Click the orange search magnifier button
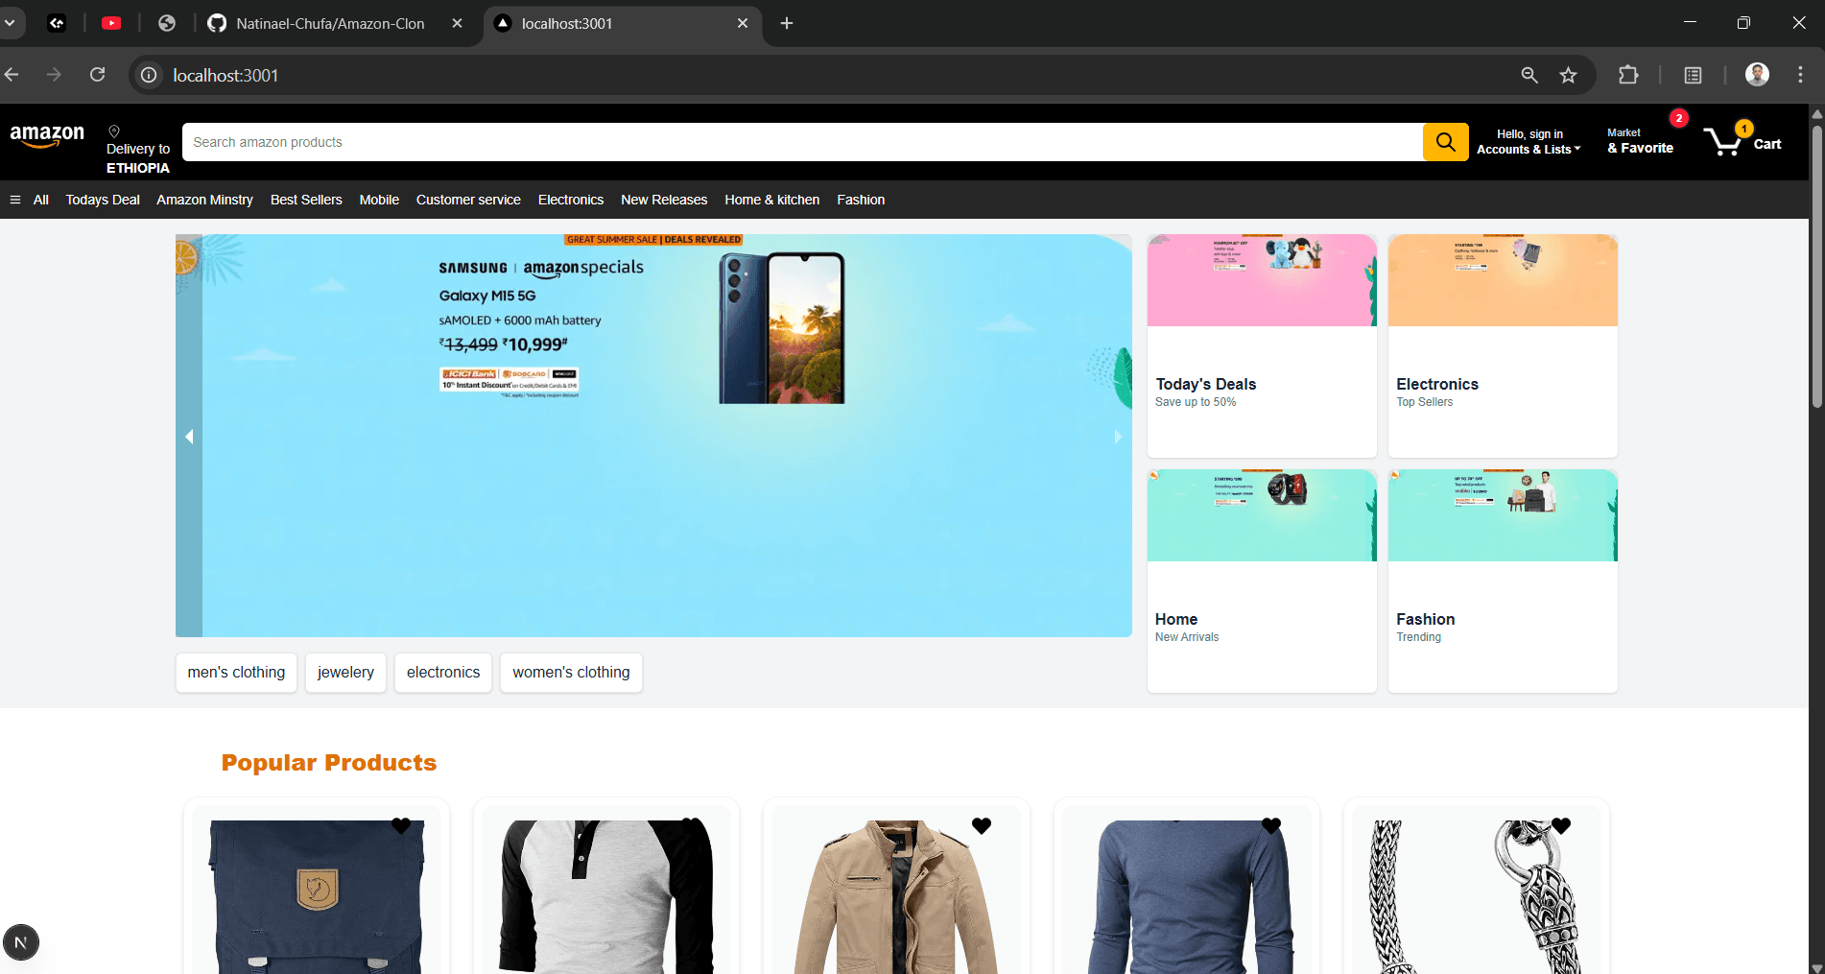This screenshot has width=1825, height=974. (x=1445, y=142)
